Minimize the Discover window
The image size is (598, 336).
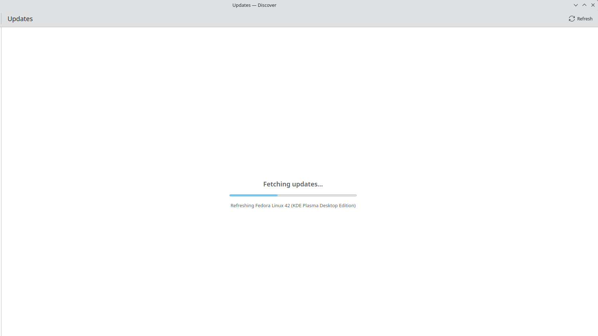point(575,5)
